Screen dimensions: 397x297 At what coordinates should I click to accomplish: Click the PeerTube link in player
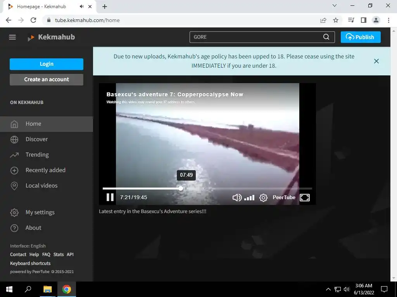point(284,198)
